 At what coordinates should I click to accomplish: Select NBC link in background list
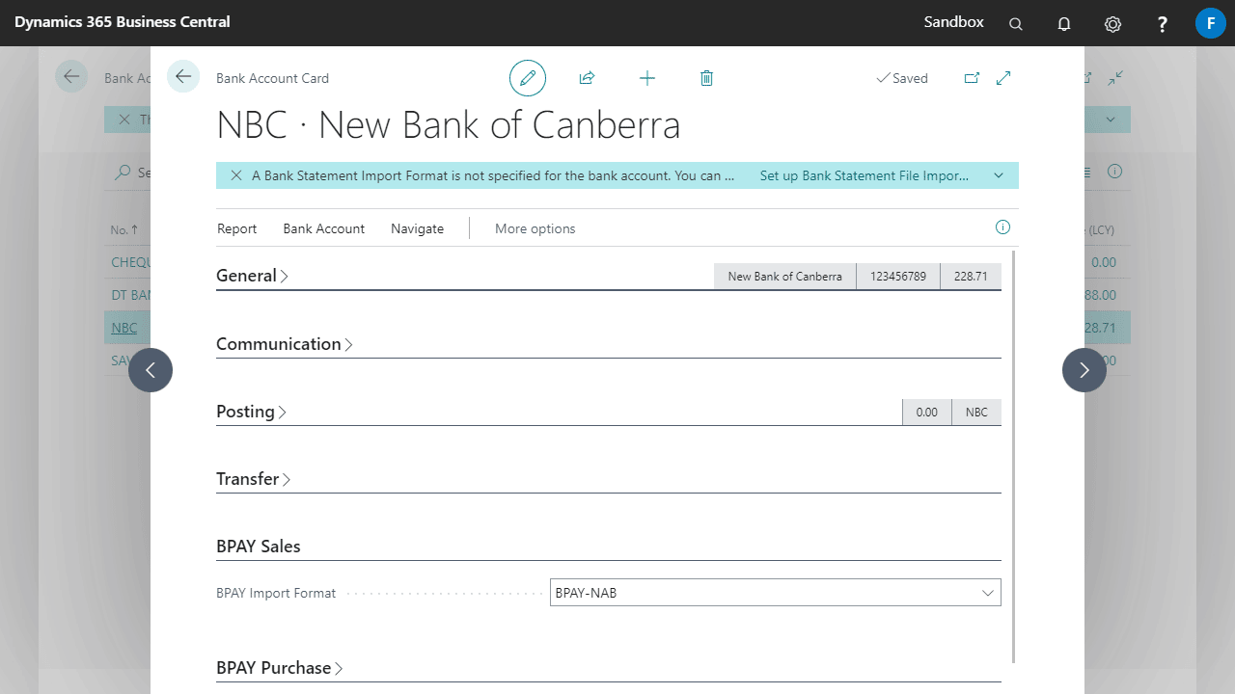124,328
